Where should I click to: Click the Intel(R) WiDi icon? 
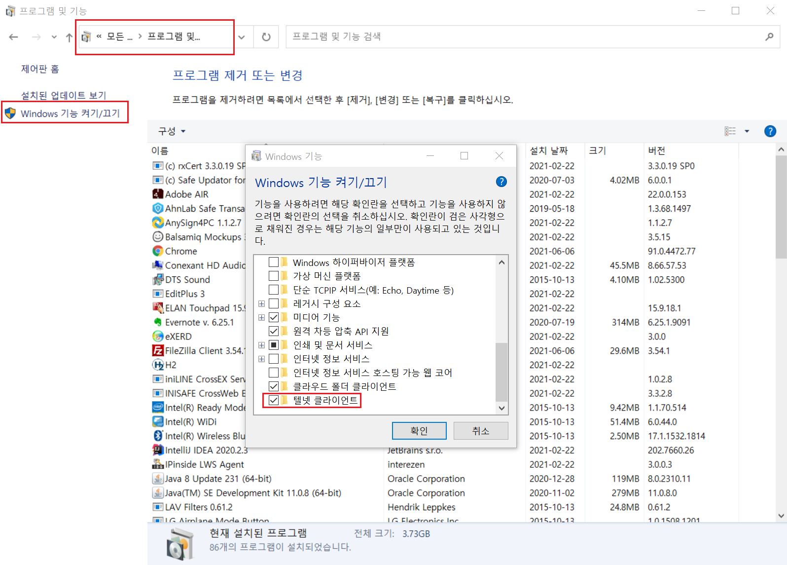tap(158, 422)
